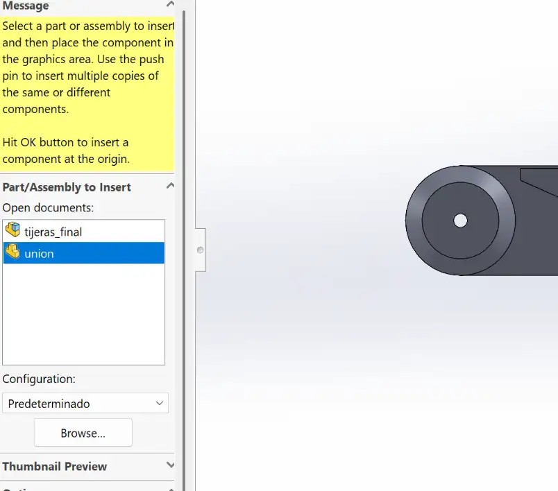The image size is (558, 491).
Task: Collapse the Part/Assembly to Insert section
Action: (171, 186)
